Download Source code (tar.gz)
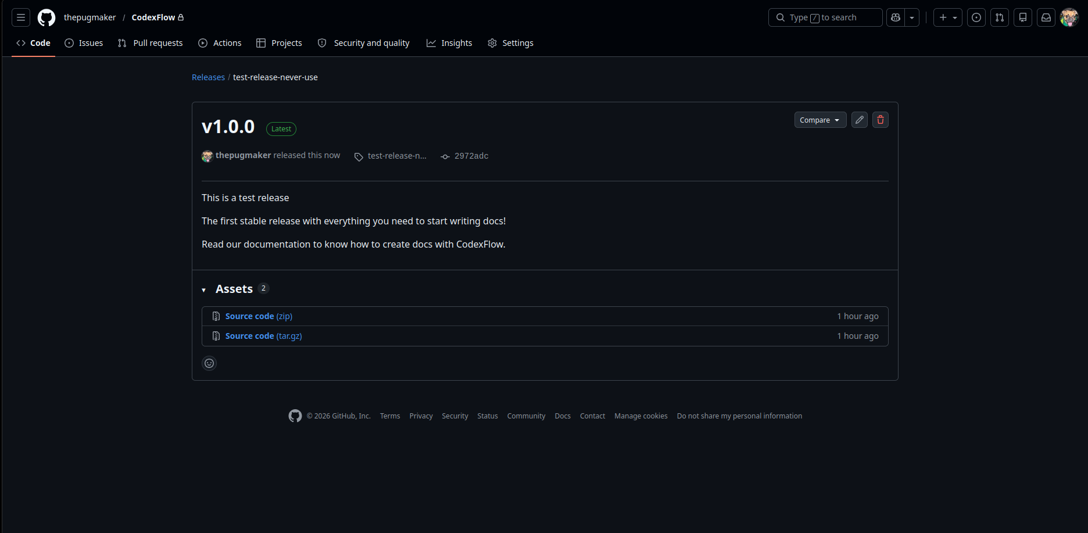Image resolution: width=1088 pixels, height=533 pixels. click(263, 336)
